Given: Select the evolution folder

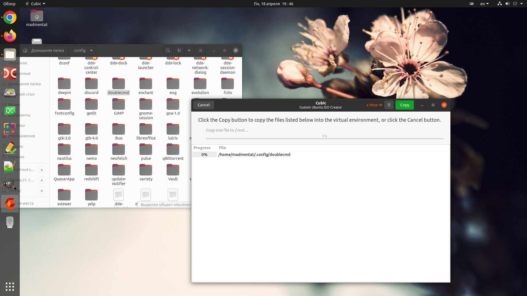Looking at the screenshot, I should 200,86.
